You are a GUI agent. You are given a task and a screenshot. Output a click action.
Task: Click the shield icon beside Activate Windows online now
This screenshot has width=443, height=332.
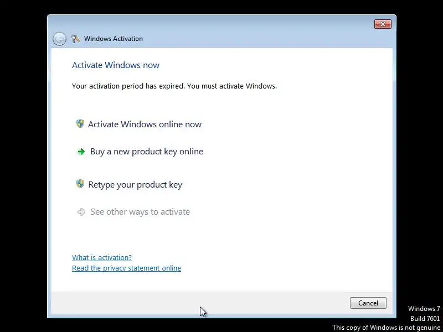point(80,123)
